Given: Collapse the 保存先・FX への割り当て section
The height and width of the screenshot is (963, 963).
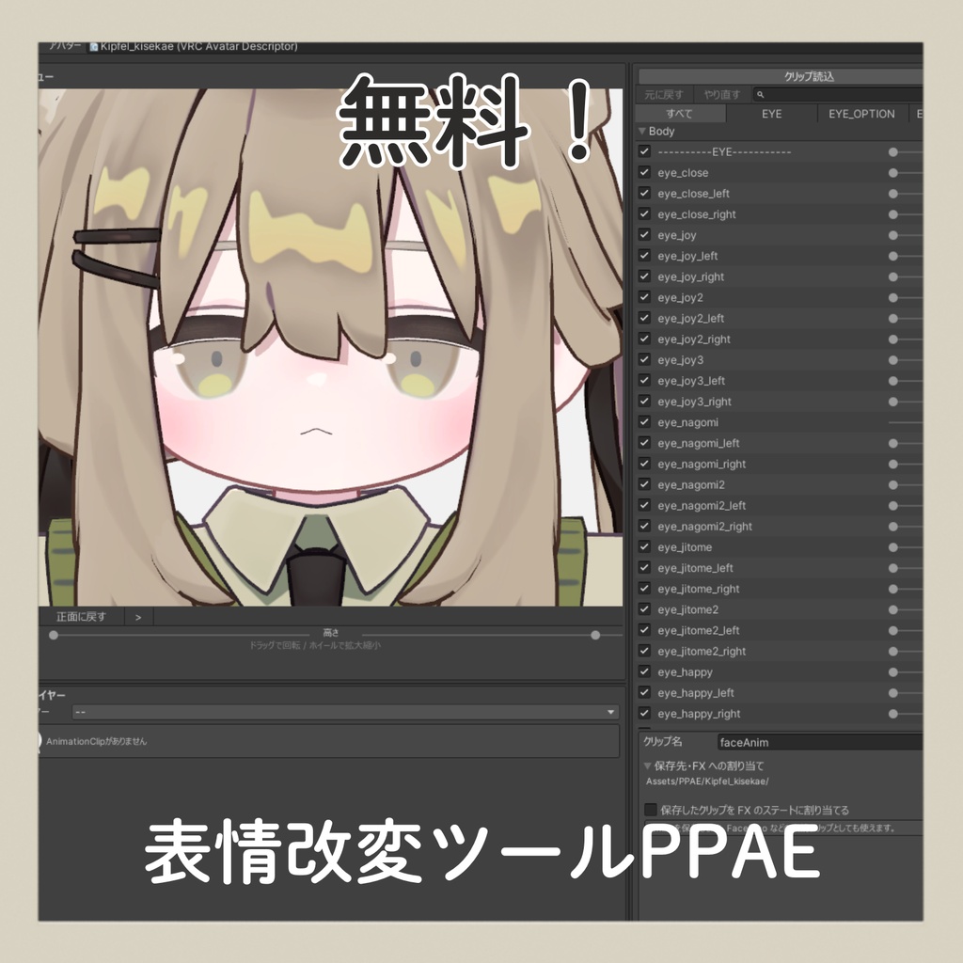Looking at the screenshot, I should pos(647,766).
